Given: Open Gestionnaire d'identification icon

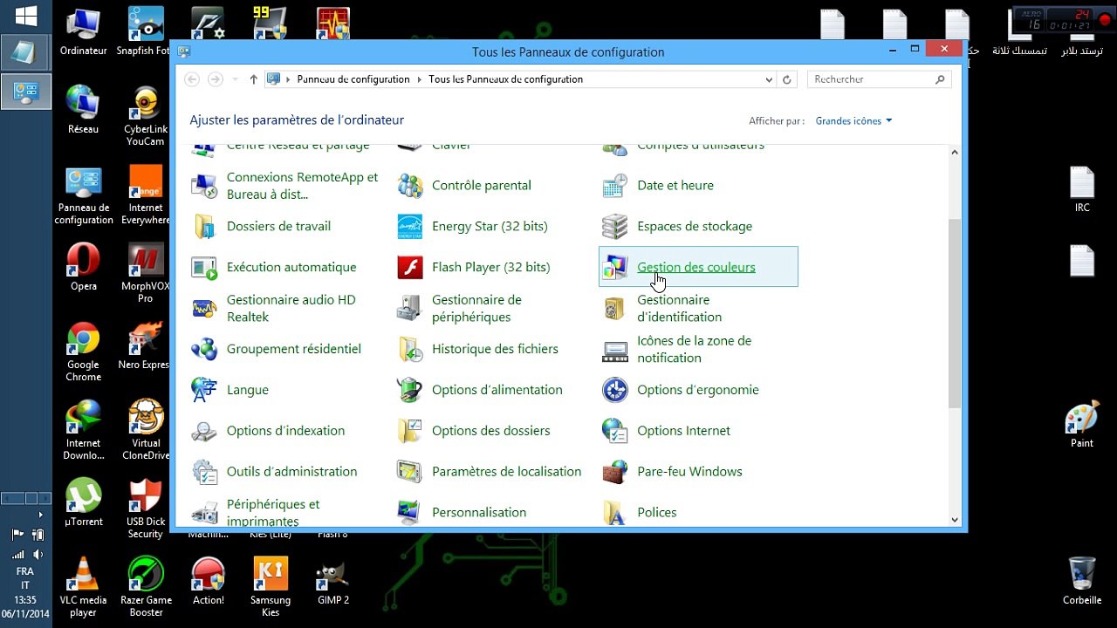Looking at the screenshot, I should (x=615, y=308).
